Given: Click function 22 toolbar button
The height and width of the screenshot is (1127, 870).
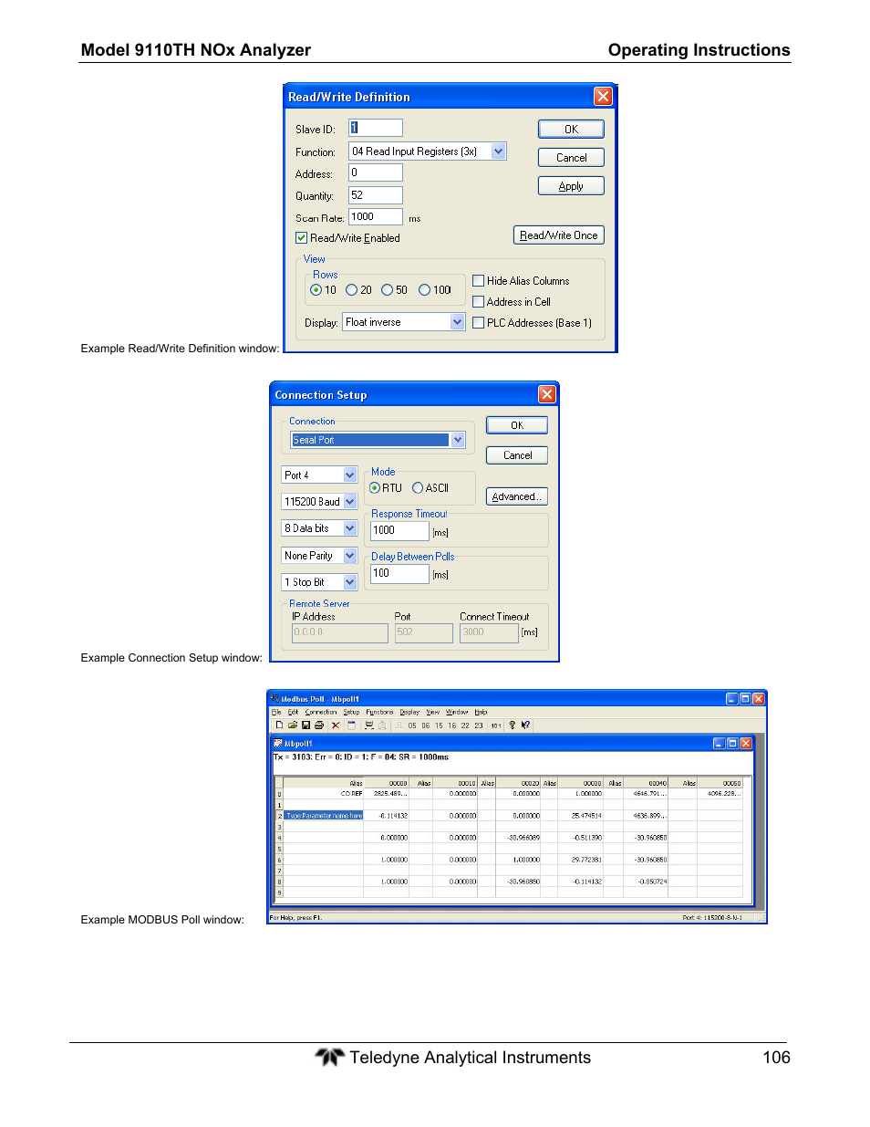Looking at the screenshot, I should (x=465, y=725).
